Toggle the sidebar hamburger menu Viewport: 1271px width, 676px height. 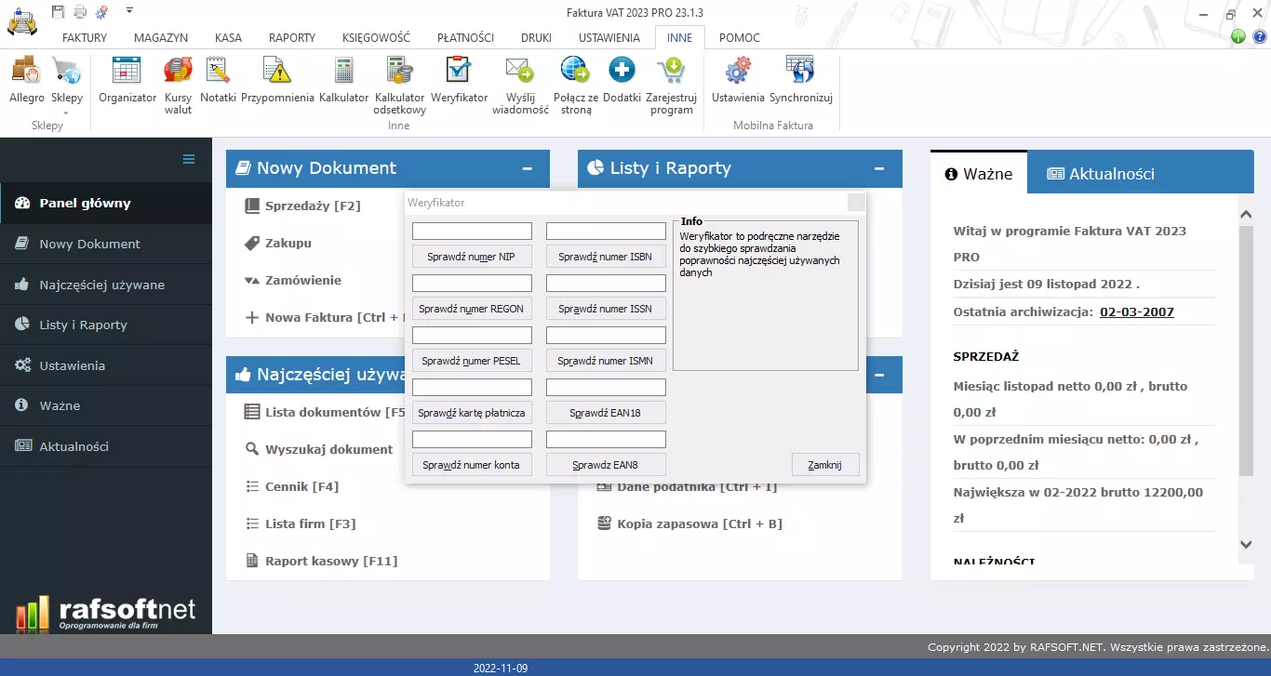tap(189, 159)
